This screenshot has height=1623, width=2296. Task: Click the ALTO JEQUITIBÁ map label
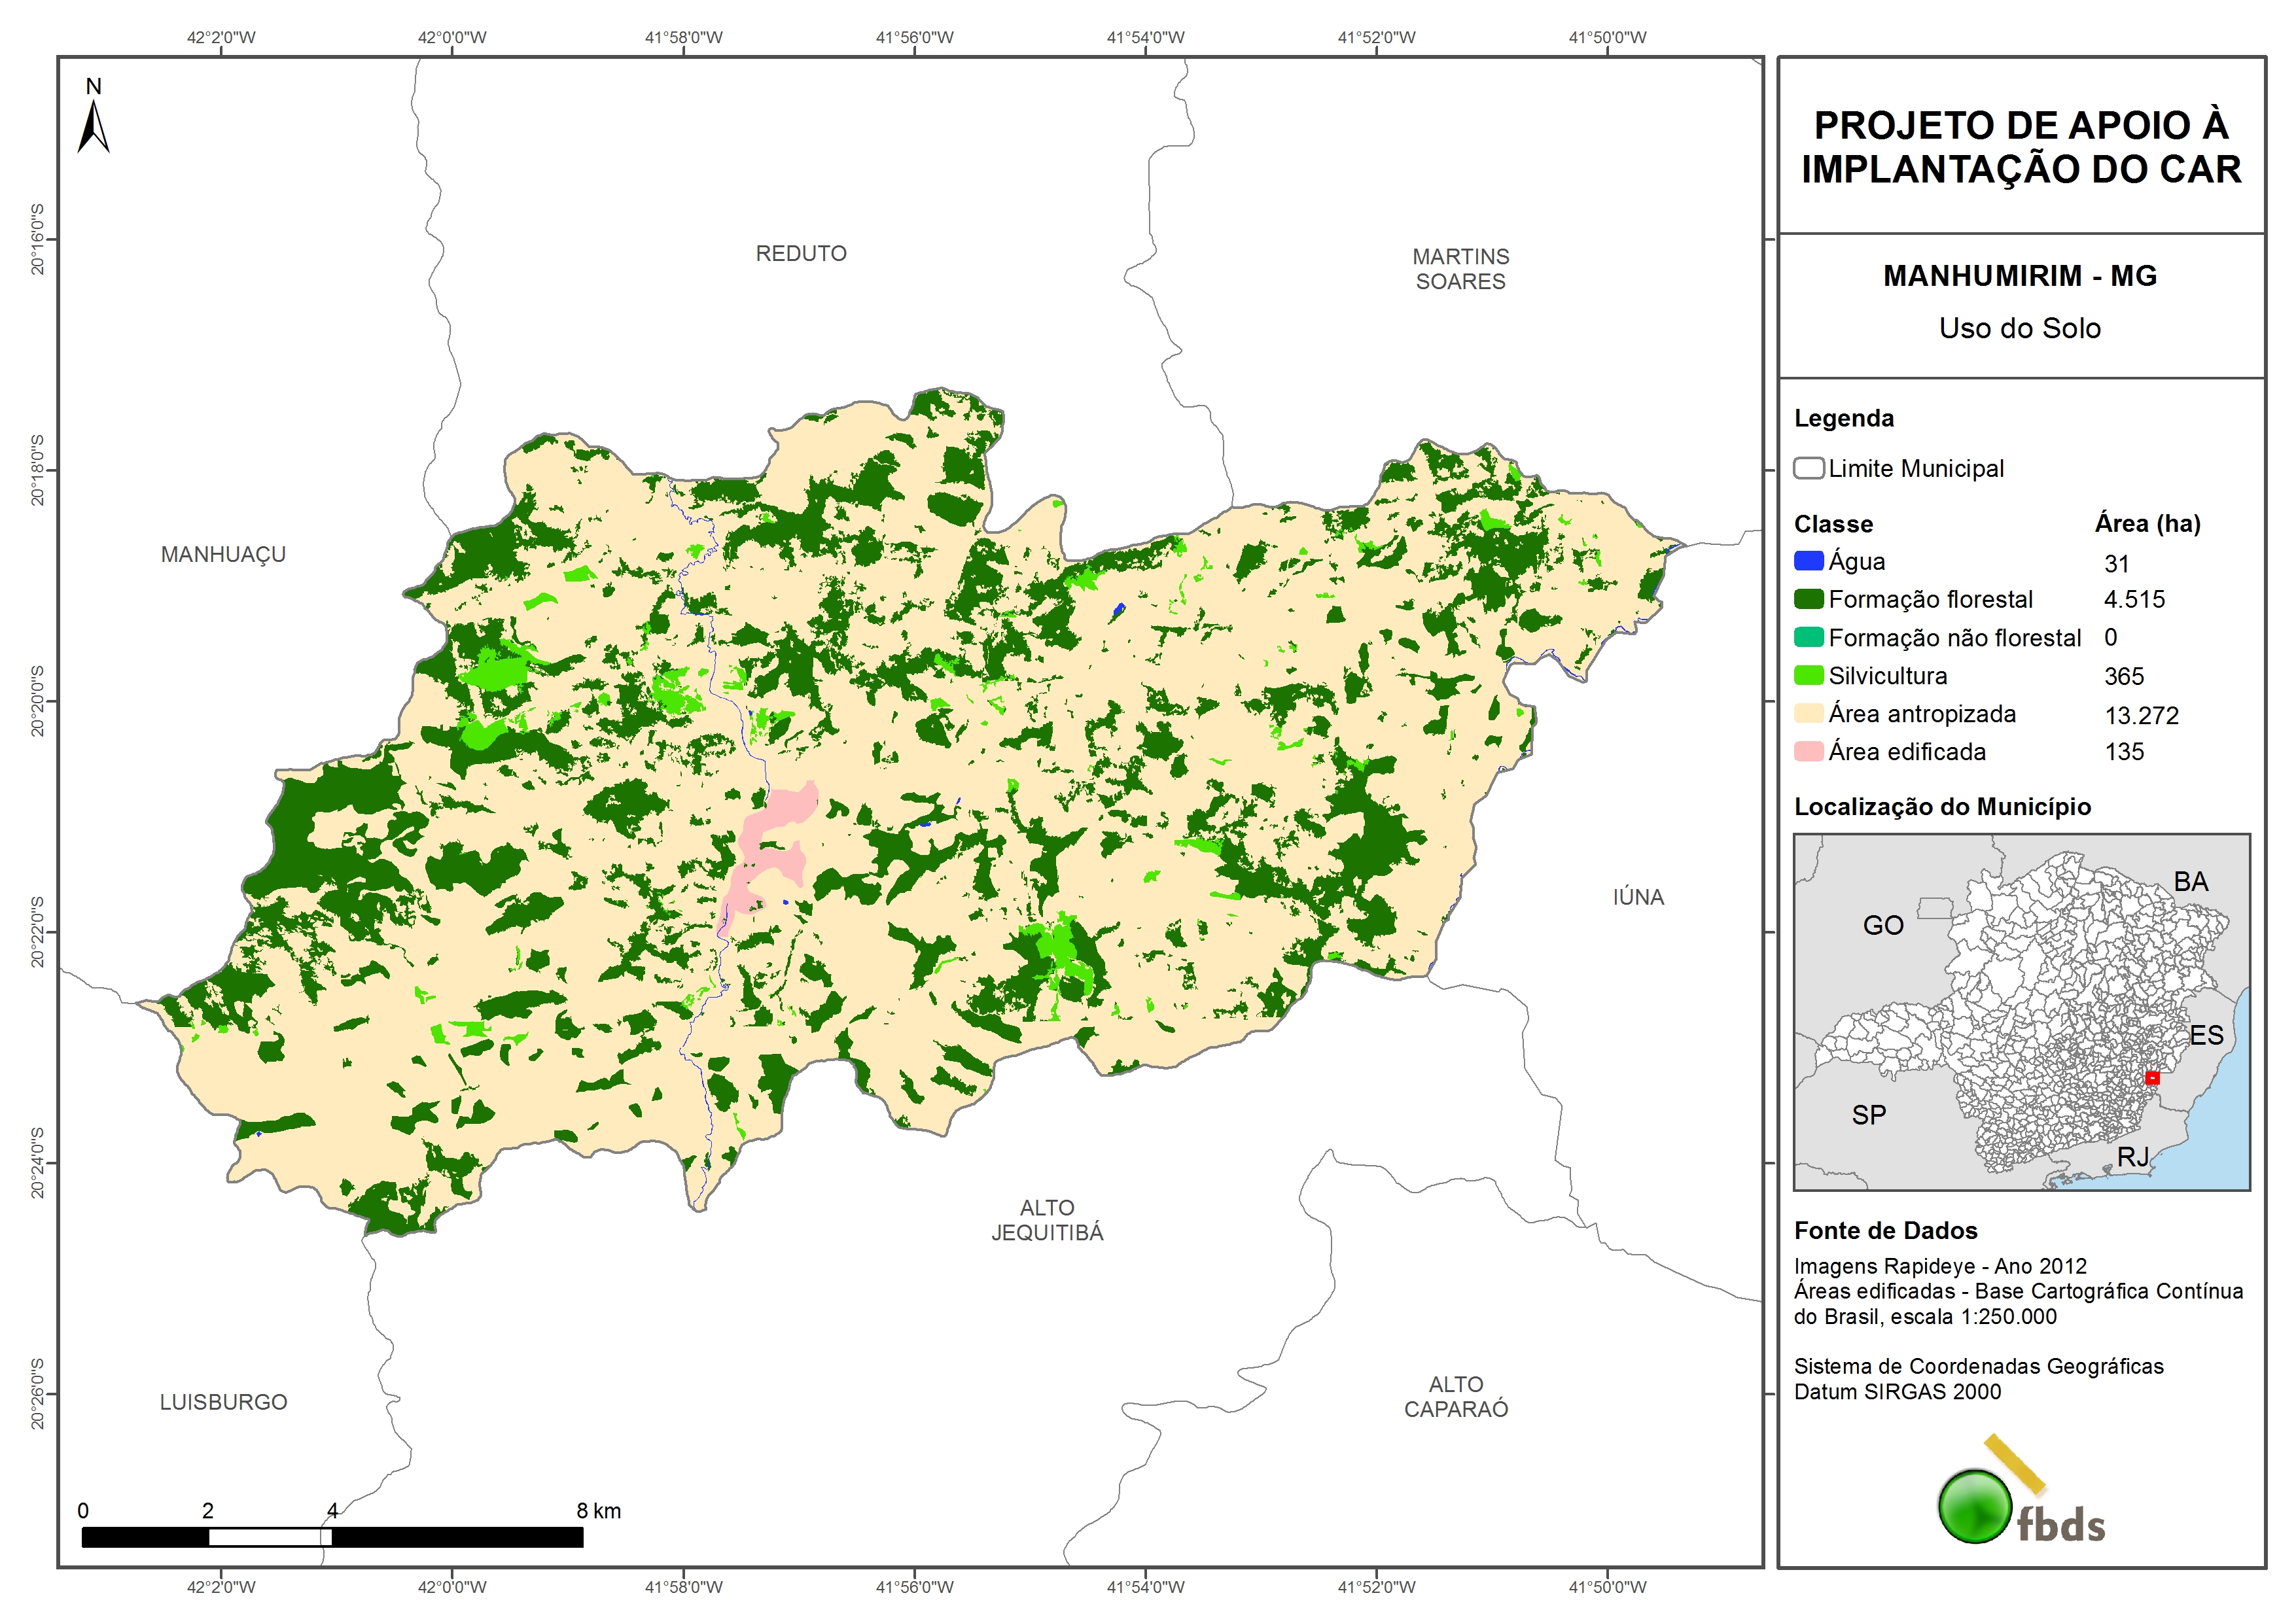coord(1047,1220)
